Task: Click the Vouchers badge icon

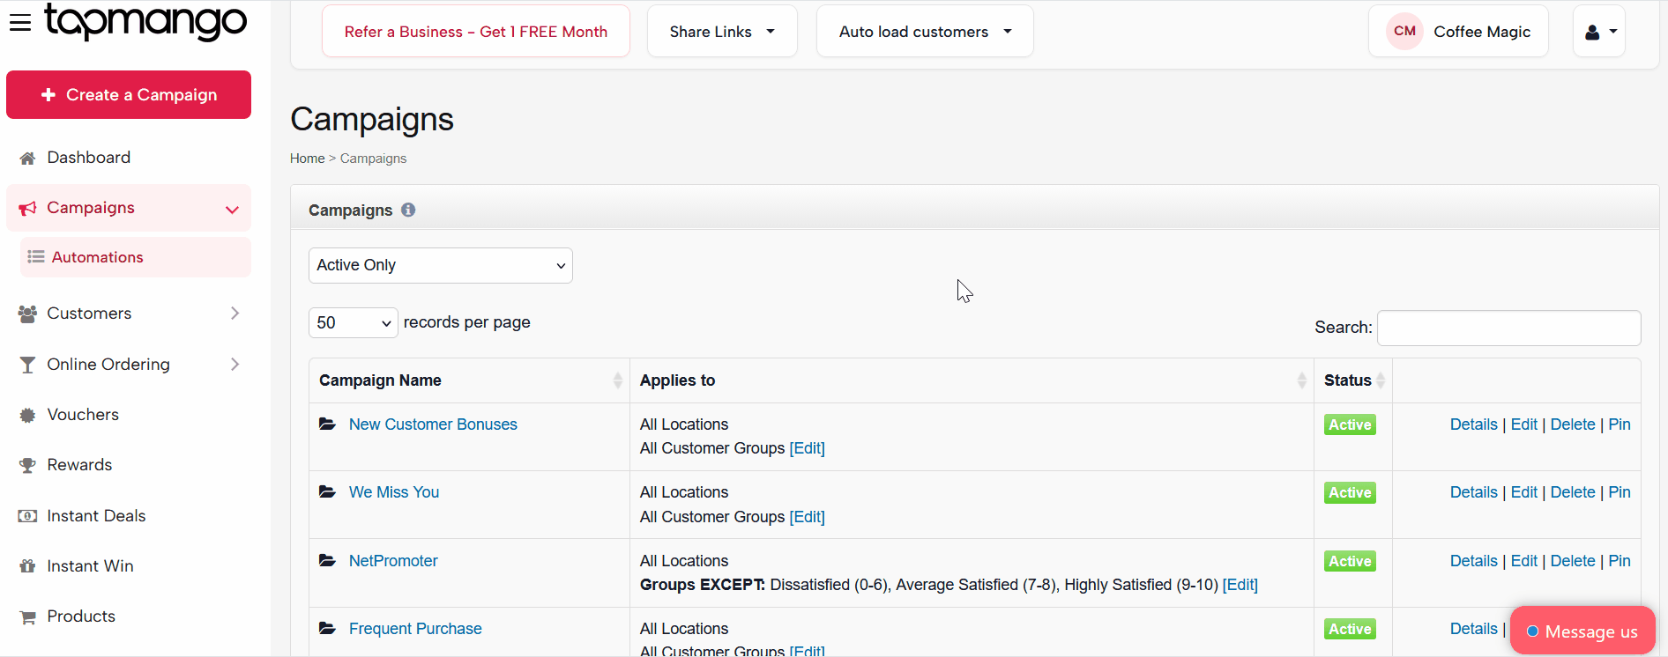Action: point(27,415)
